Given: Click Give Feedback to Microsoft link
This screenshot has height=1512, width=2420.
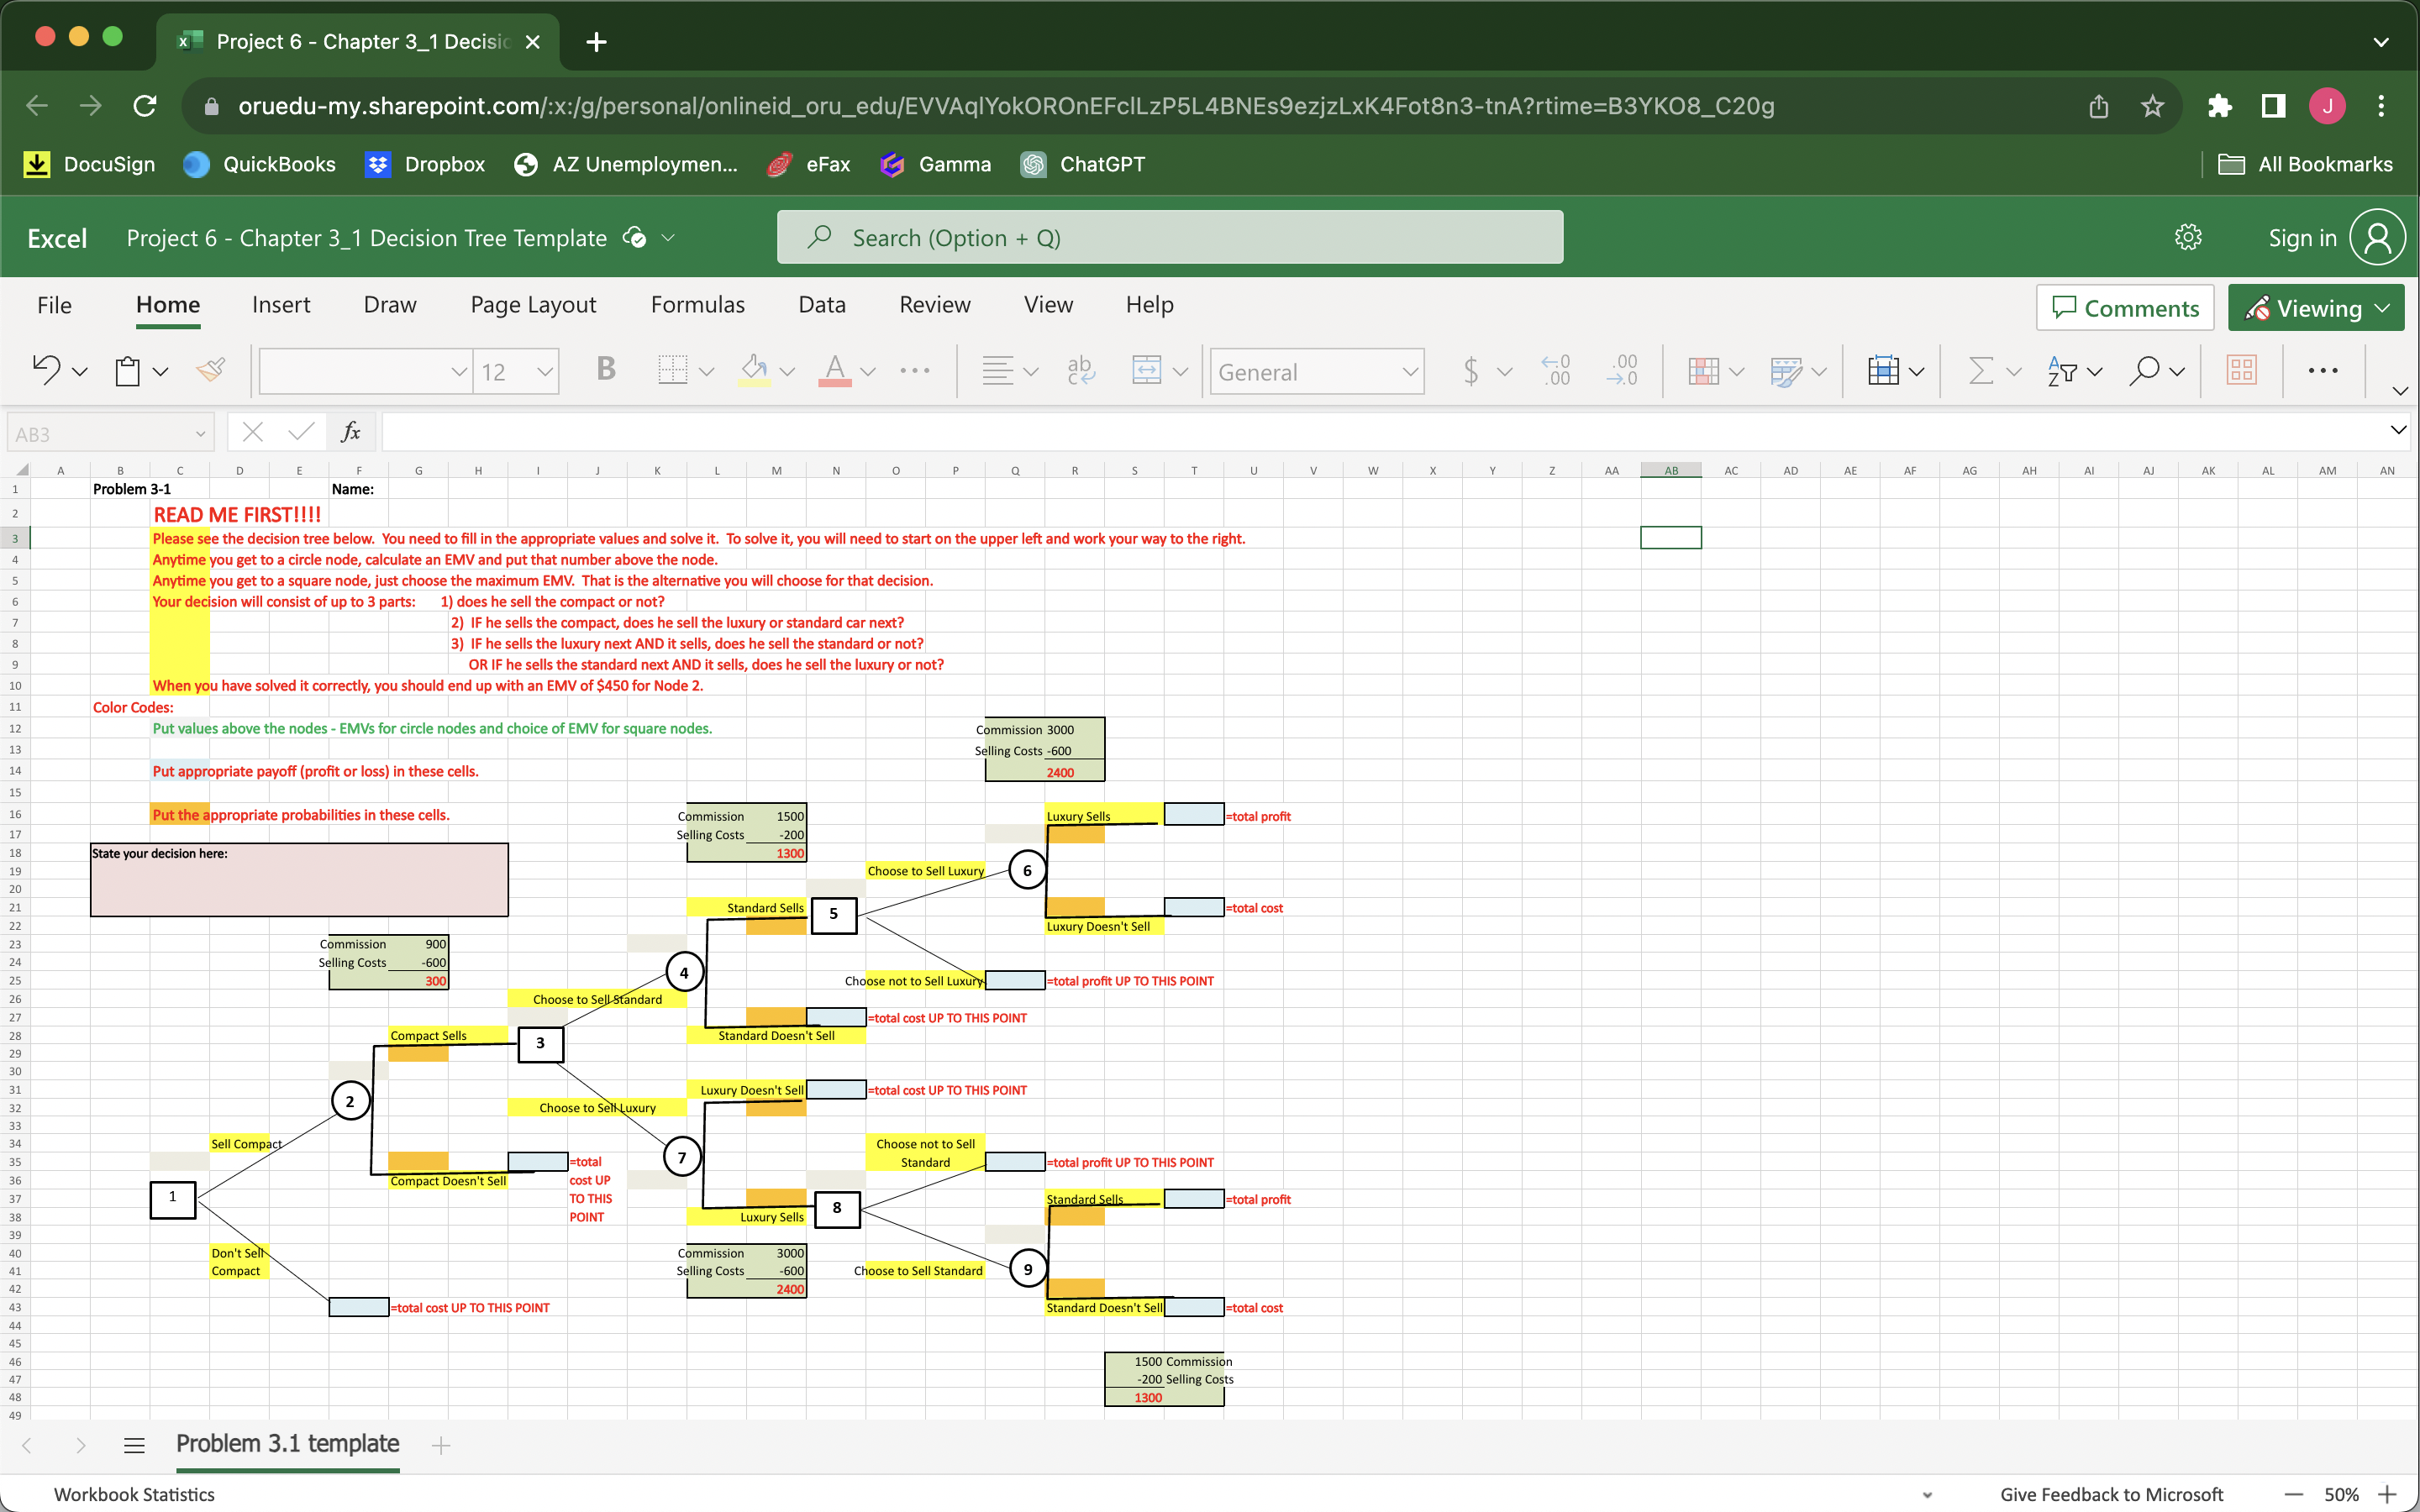Looking at the screenshot, I should (2111, 1494).
